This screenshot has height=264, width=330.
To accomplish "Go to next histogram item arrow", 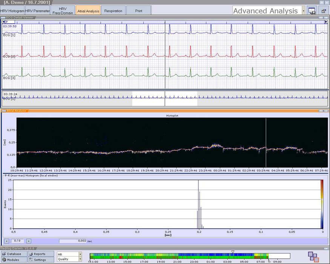I will tap(29, 241).
